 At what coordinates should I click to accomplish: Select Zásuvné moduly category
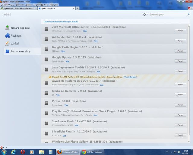pyautogui.click(x=22, y=51)
